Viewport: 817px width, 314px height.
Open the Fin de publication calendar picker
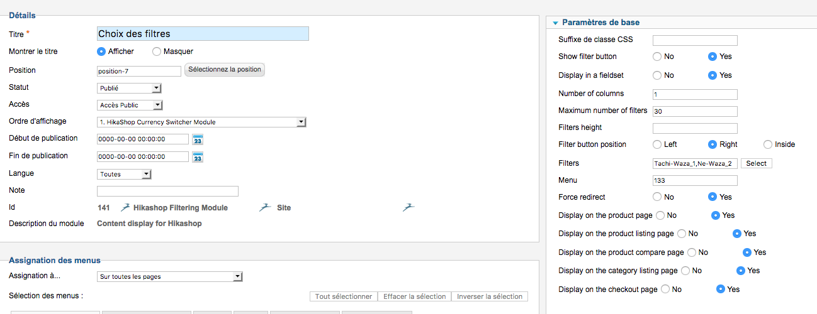(198, 157)
